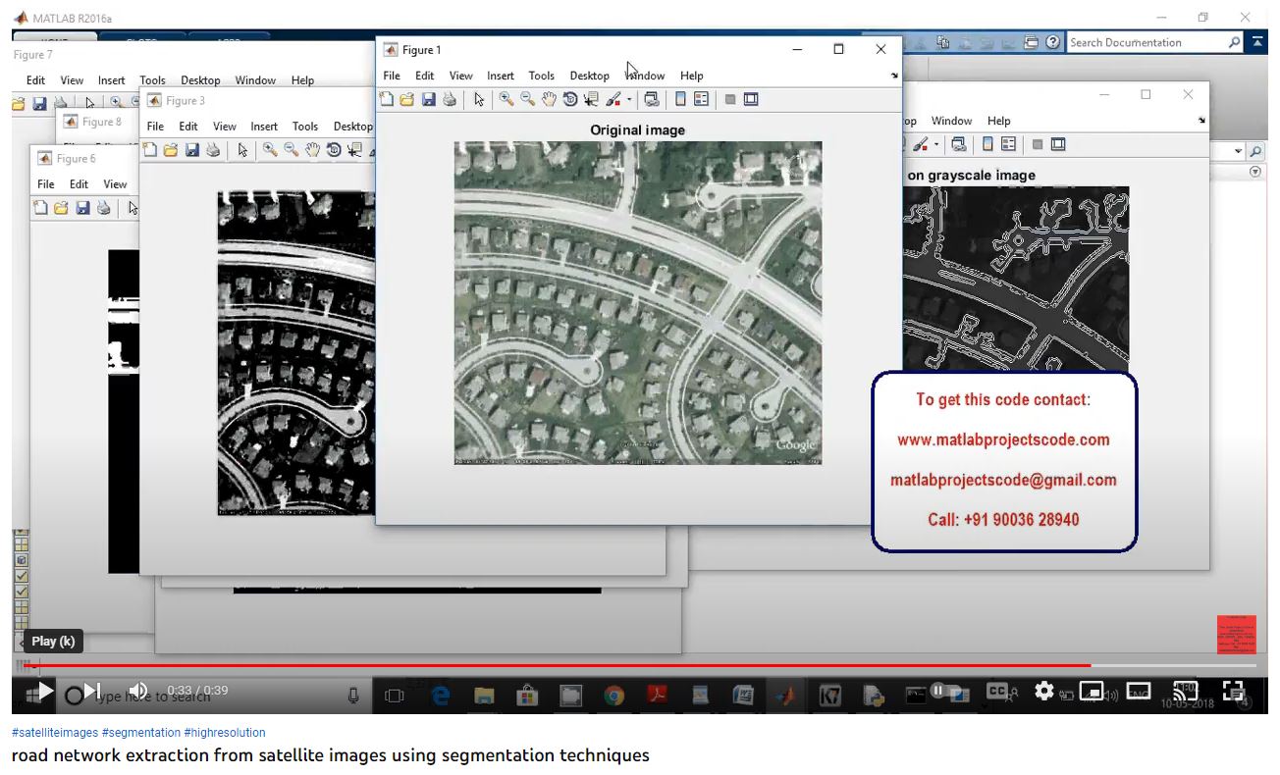Toggle Edit Plot arrow tool in Figure 1

[x=479, y=99]
